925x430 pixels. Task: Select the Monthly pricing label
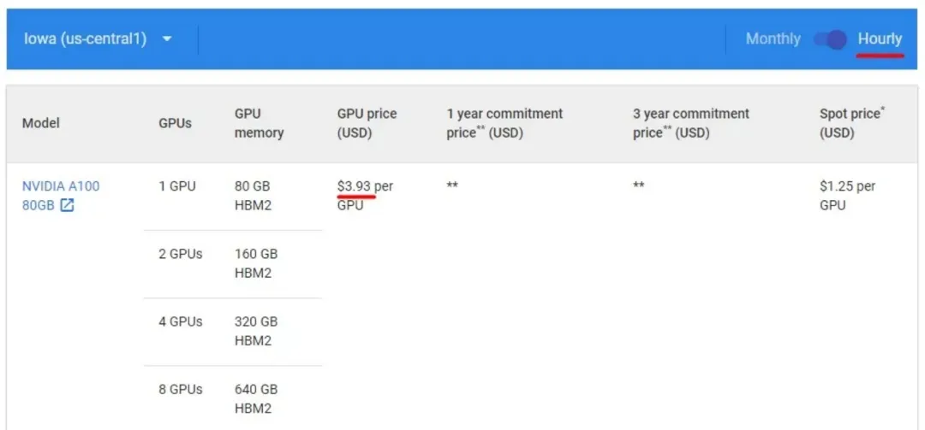click(773, 39)
